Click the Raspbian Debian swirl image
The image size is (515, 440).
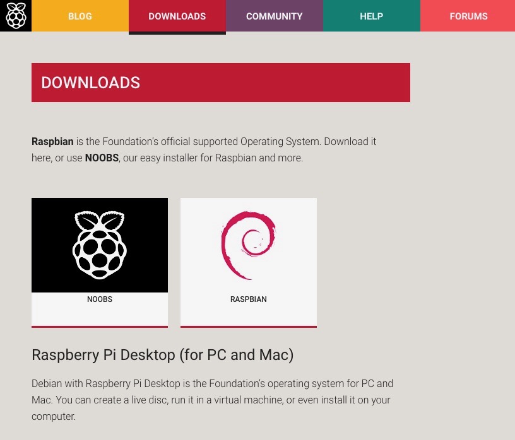(x=249, y=245)
